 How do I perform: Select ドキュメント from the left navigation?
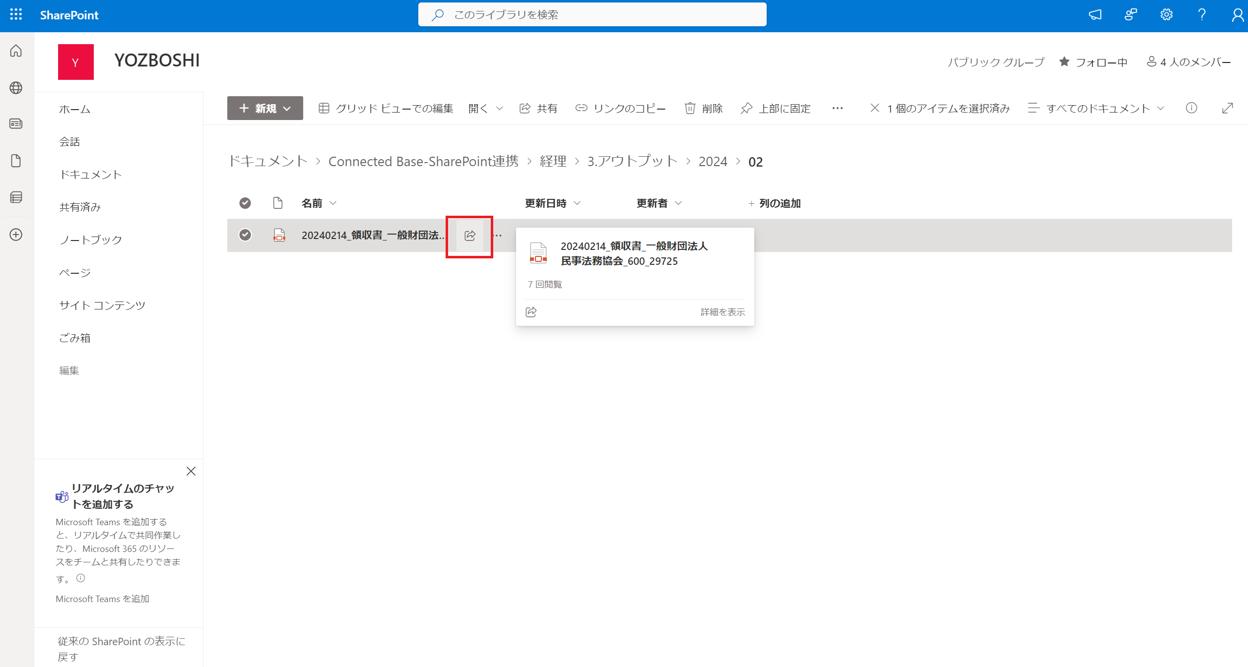point(90,174)
